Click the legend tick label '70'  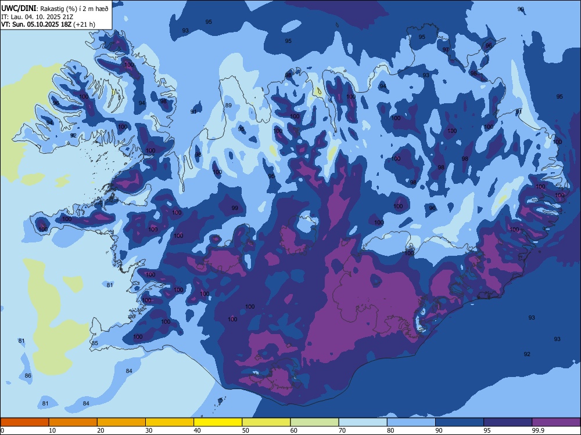point(342,430)
